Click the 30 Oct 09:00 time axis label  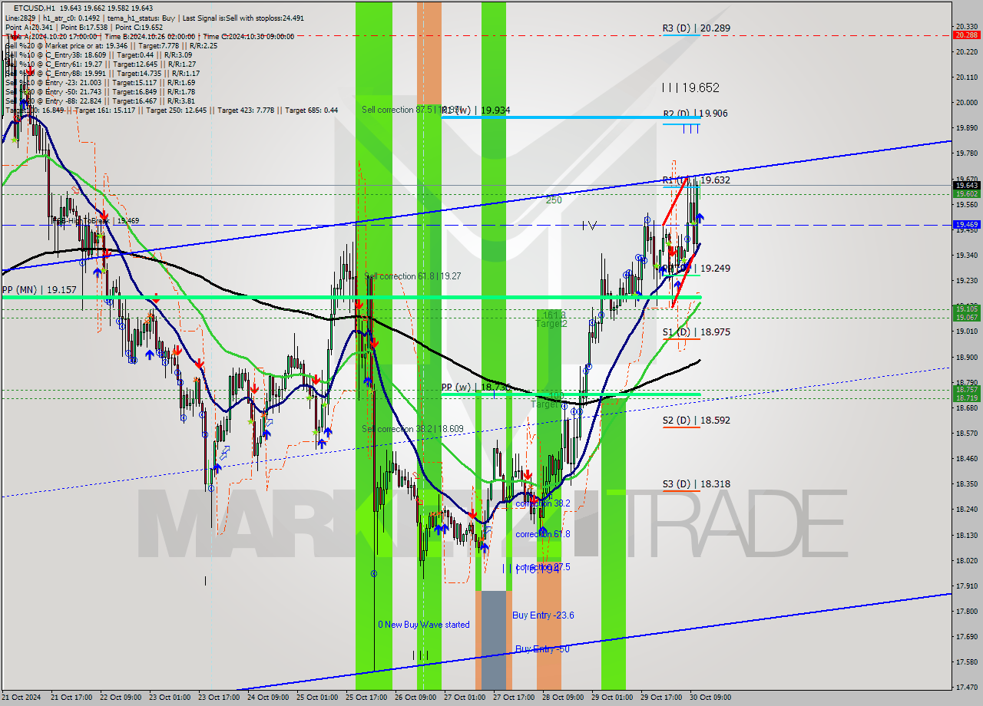[x=710, y=698]
